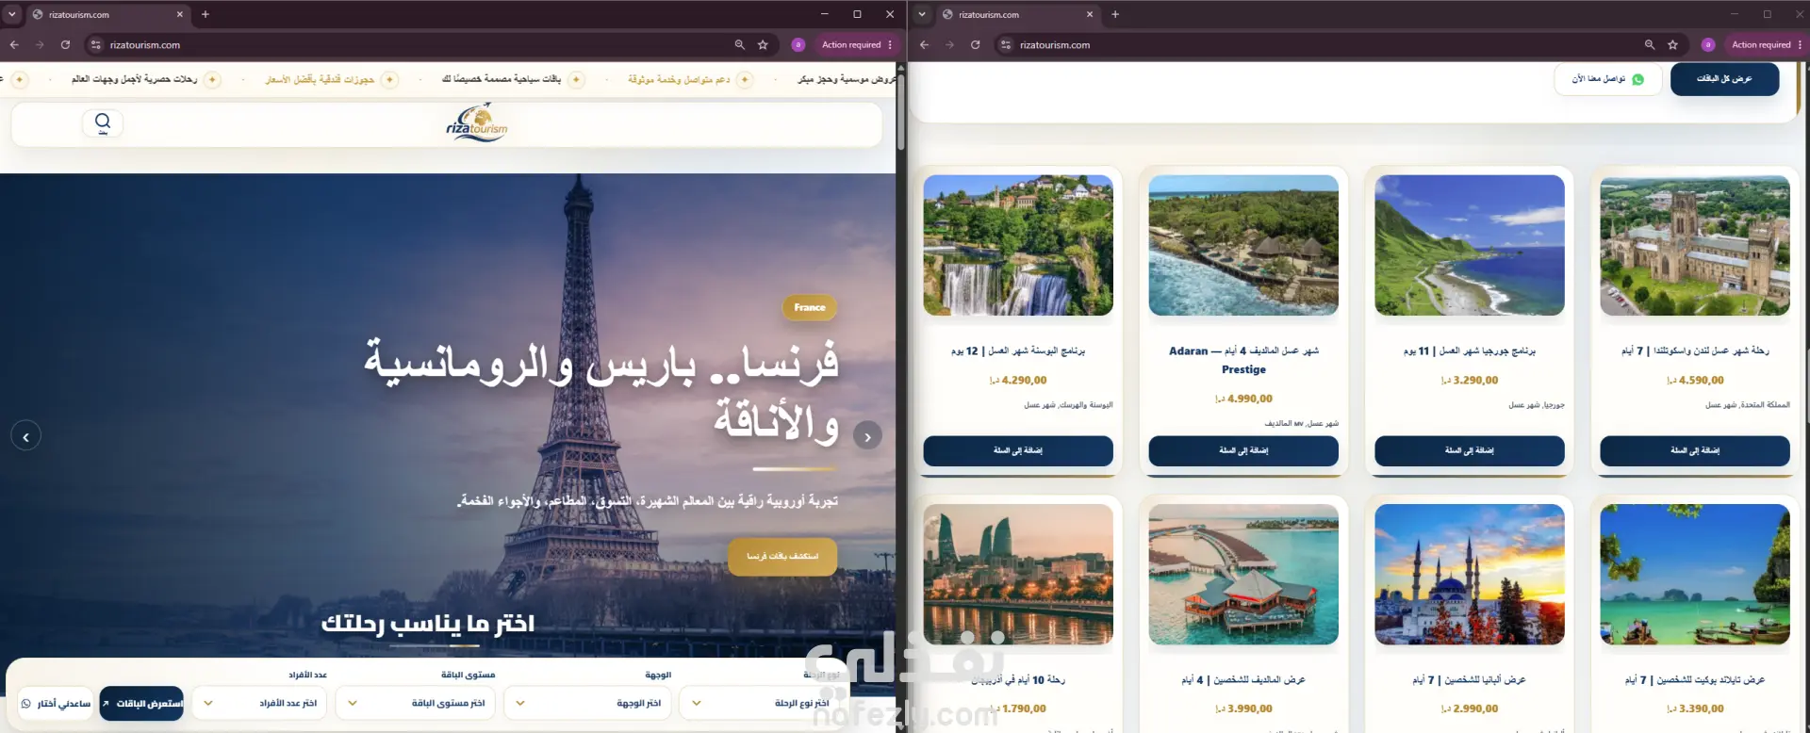Left window: click the forward arrow
The width and height of the screenshot is (1810, 733).
[40, 44]
